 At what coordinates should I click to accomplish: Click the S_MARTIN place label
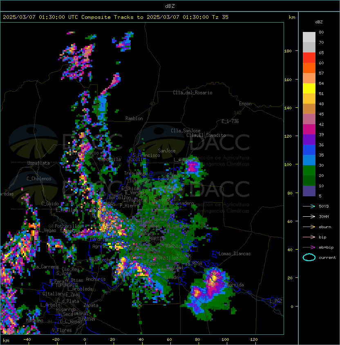(x=154, y=238)
